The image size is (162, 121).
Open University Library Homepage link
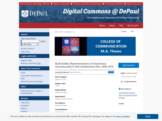tap(32, 82)
